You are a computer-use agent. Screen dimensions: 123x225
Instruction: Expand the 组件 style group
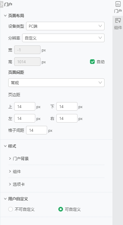pyautogui.click(x=56, y=171)
